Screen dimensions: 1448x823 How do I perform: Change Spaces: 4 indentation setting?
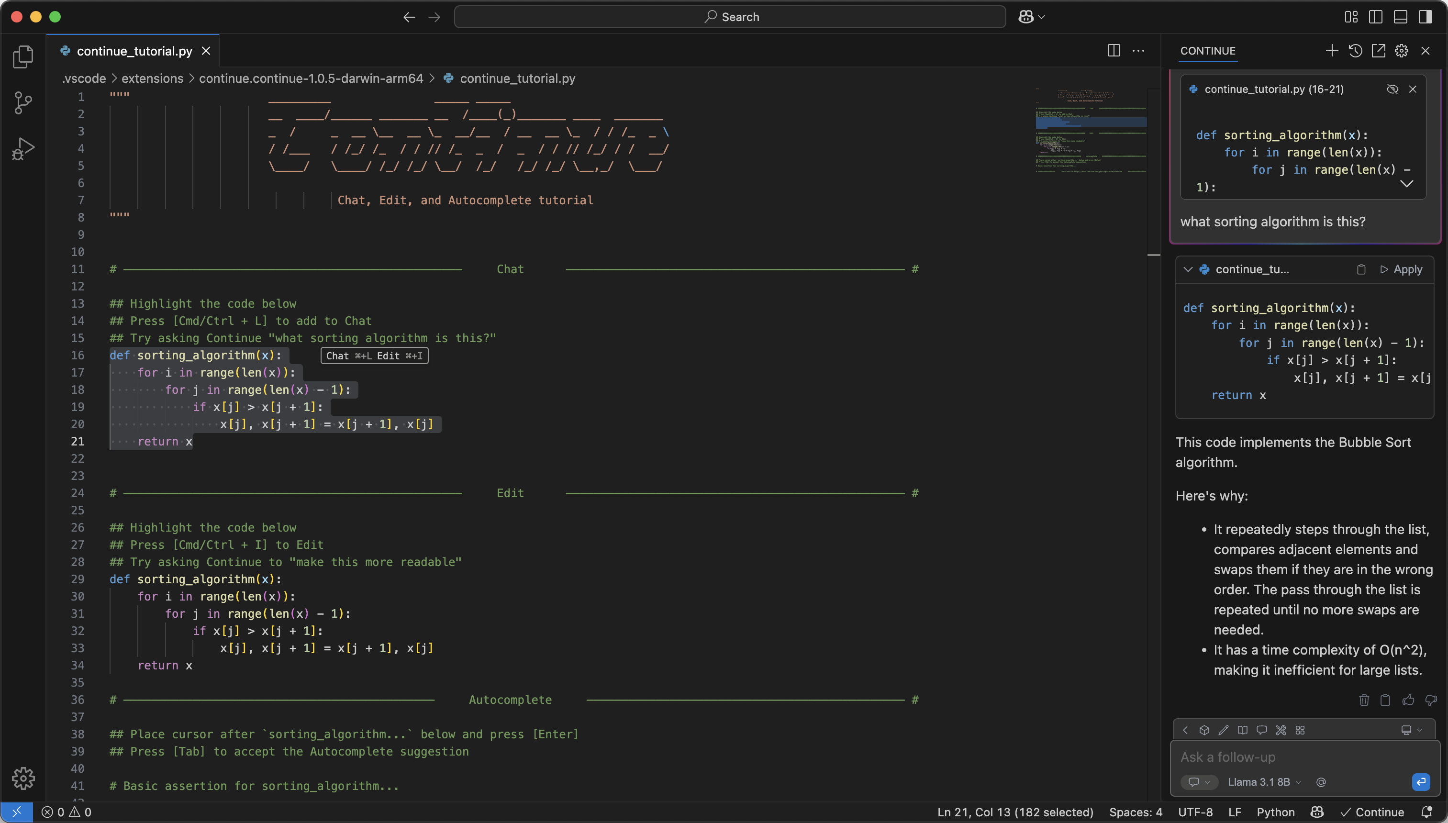(1136, 812)
